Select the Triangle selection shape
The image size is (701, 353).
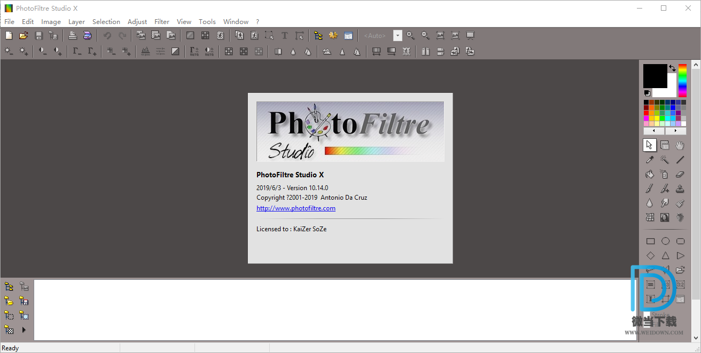pos(665,256)
